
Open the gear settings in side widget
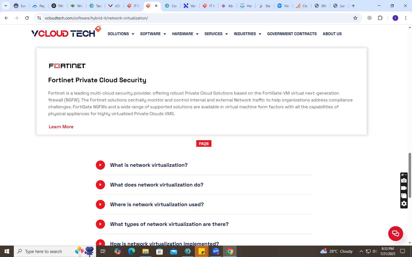tap(404, 204)
